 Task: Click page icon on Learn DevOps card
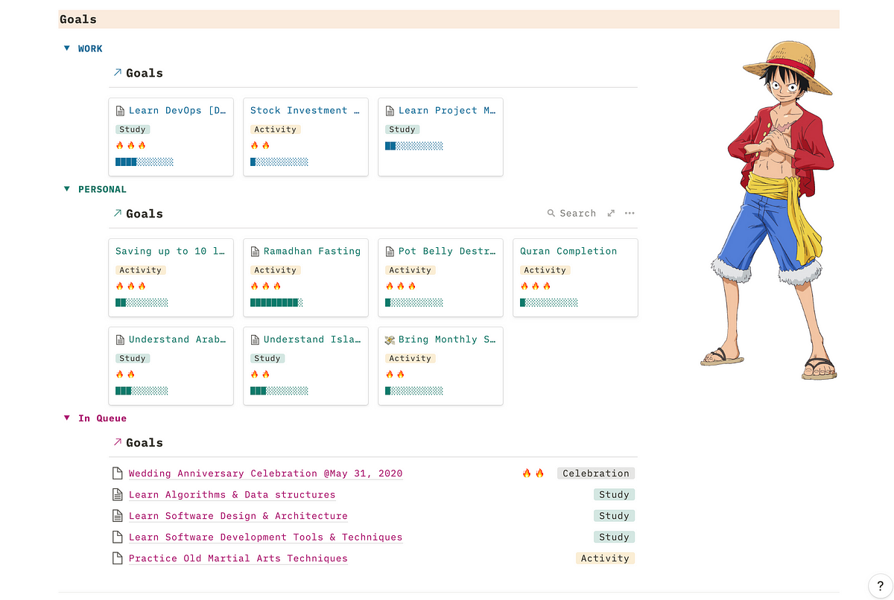pos(120,111)
